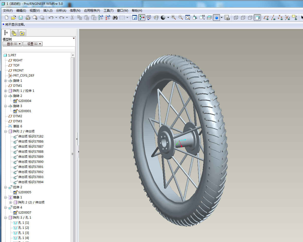303x242 pixels.
Task: Expand the 旋转 1 tree node
Action: tap(6, 81)
